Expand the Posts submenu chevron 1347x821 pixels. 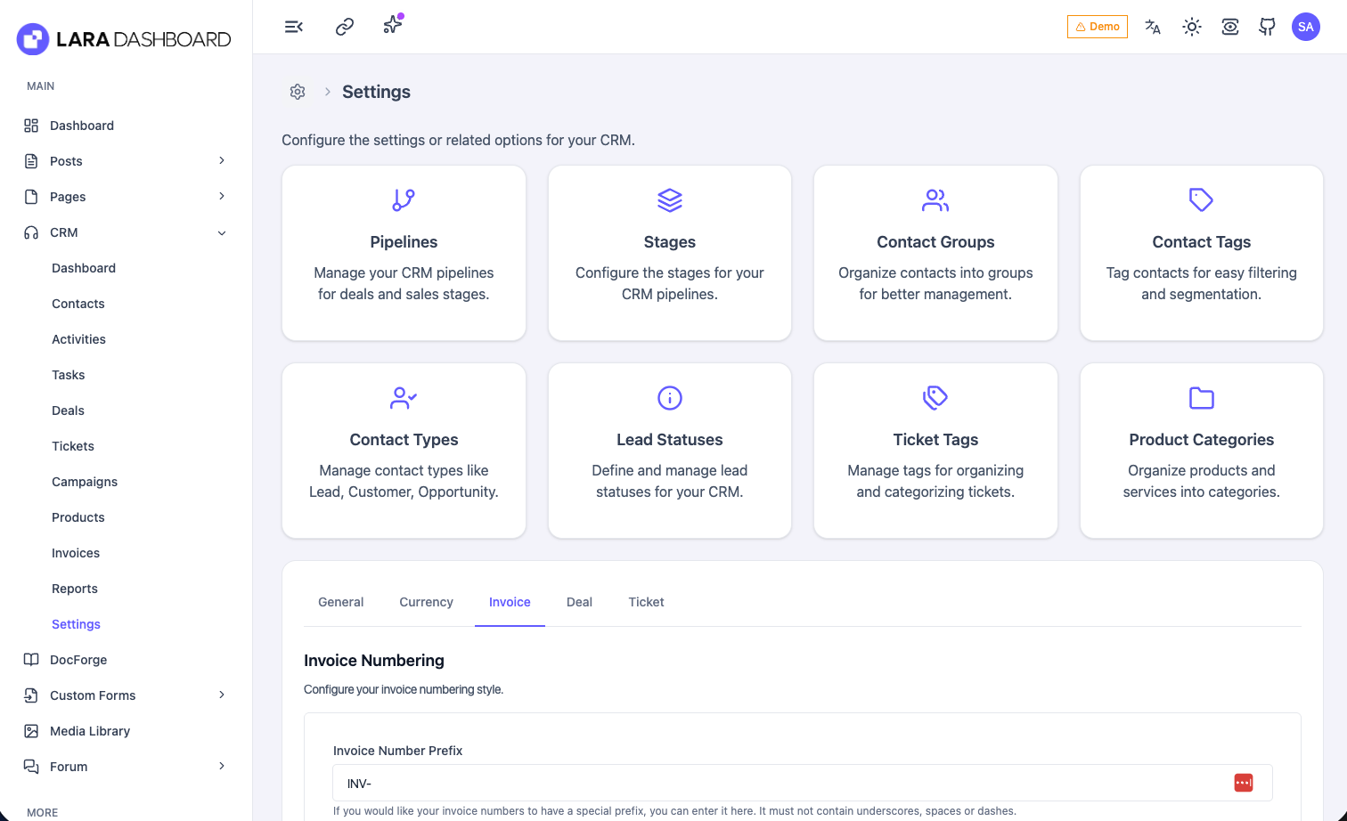point(222,161)
